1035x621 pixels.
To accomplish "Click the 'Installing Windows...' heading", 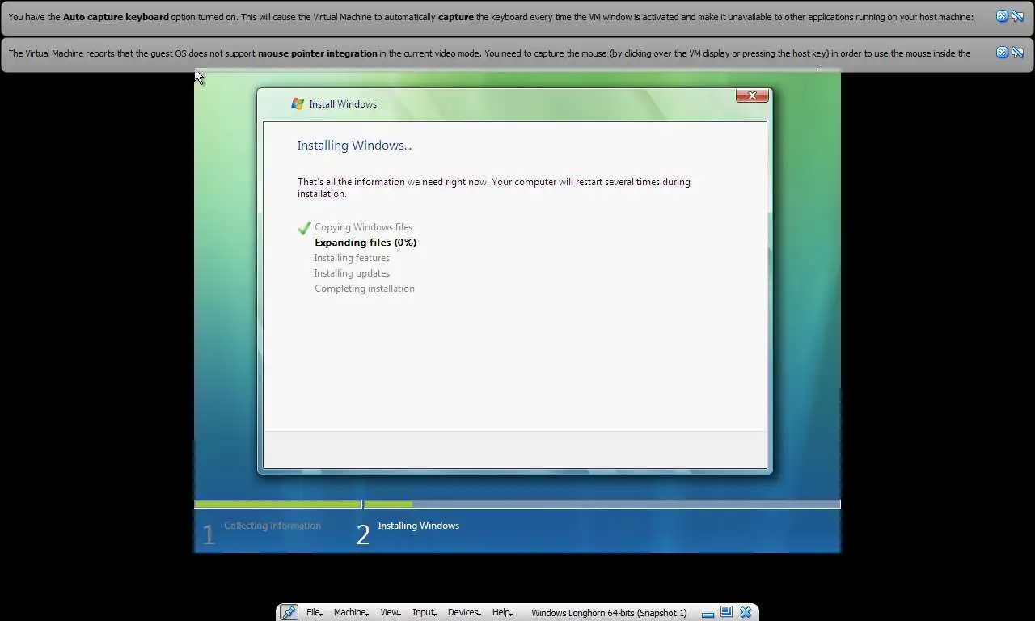I will point(354,146).
